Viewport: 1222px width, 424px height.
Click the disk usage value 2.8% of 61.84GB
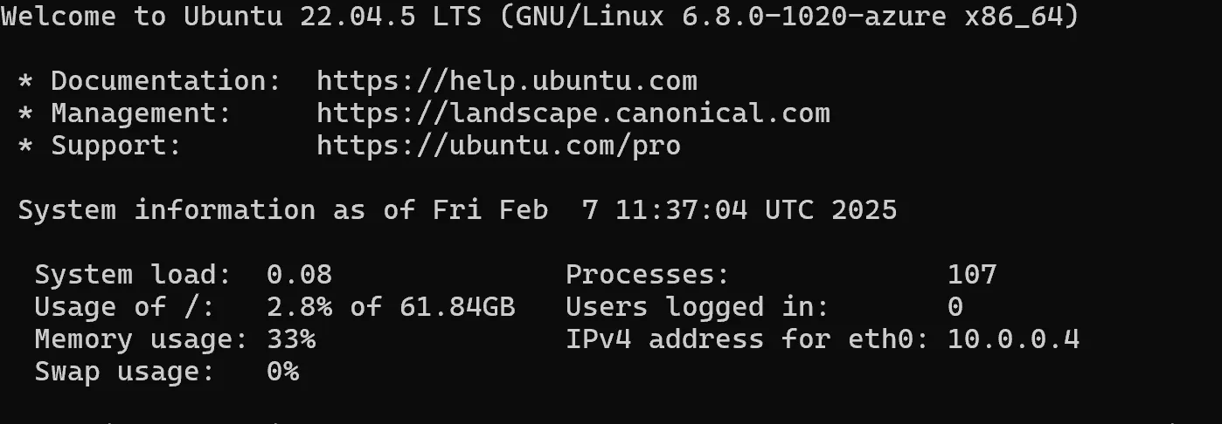[390, 307]
